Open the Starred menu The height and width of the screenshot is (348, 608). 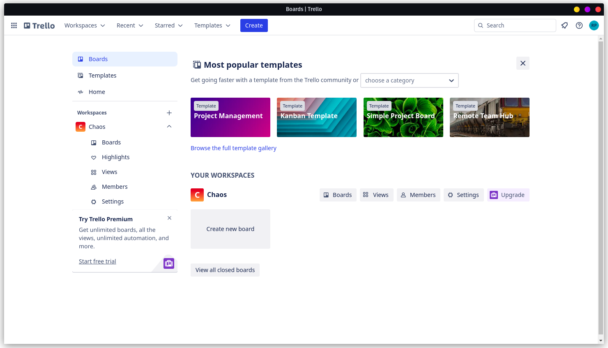(168, 25)
